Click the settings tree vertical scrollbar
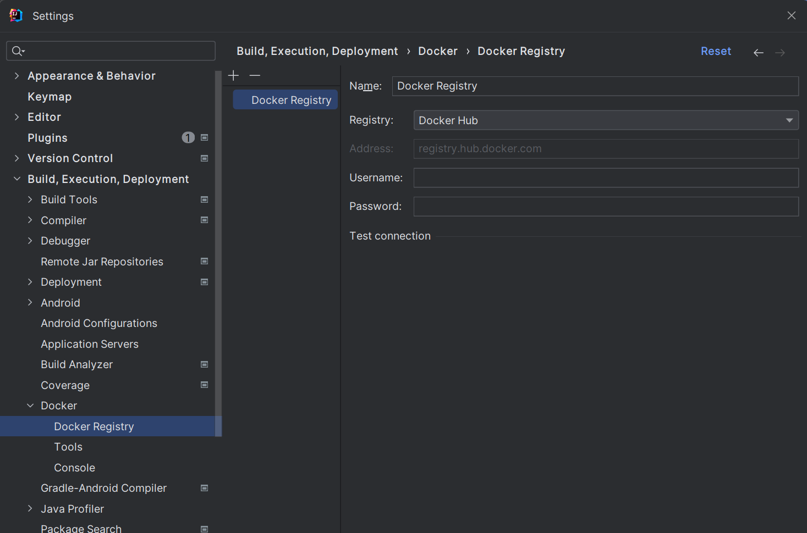The width and height of the screenshot is (807, 533). [218, 253]
